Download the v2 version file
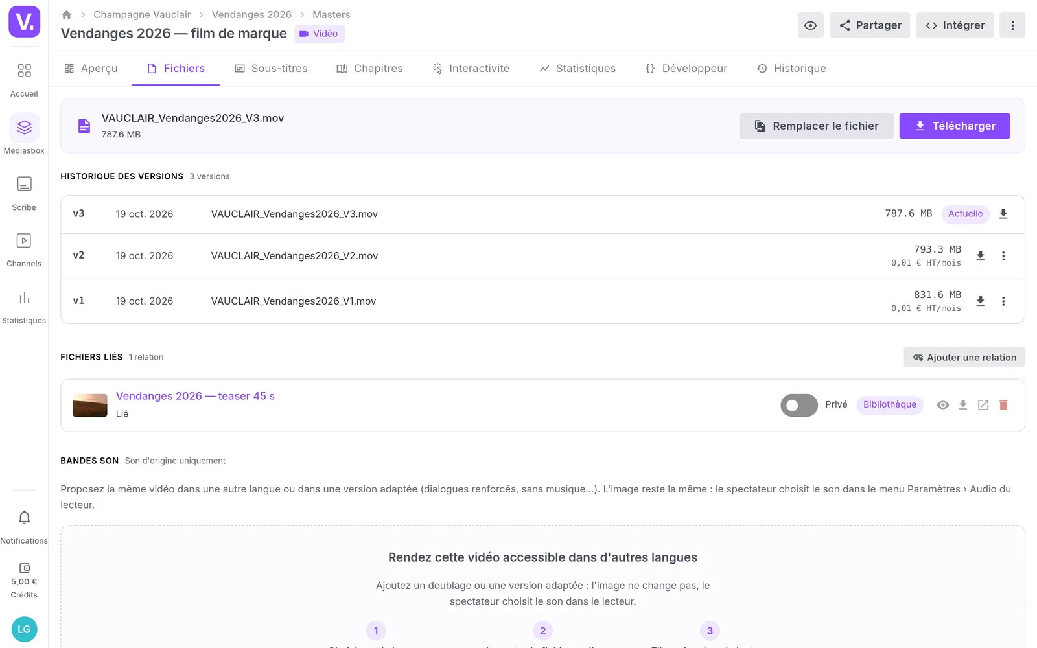This screenshot has height=648, width=1037. coord(981,256)
